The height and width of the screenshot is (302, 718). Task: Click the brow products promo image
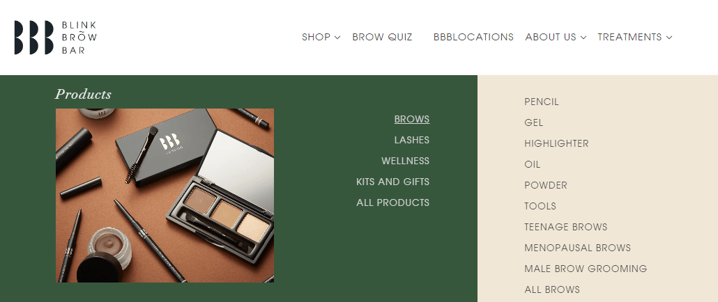click(x=165, y=196)
